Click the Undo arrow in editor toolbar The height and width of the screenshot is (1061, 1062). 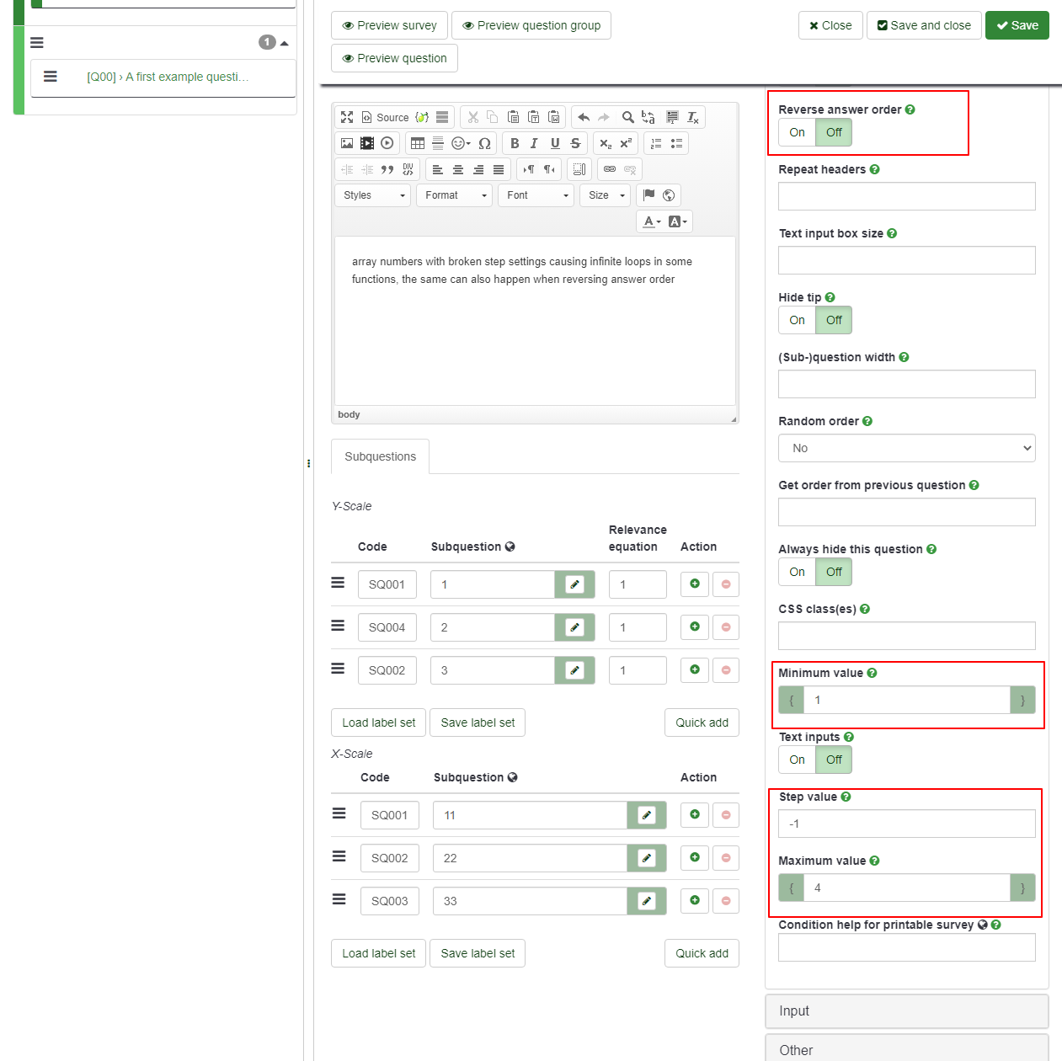pos(583,117)
